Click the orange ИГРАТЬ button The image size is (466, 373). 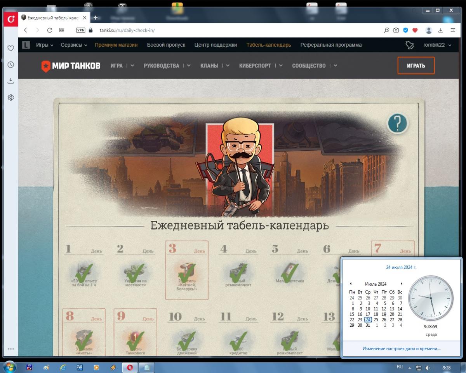pos(416,66)
